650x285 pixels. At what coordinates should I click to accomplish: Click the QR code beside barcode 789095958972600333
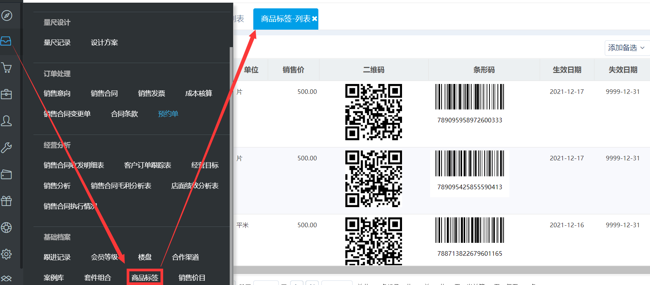[373, 112]
